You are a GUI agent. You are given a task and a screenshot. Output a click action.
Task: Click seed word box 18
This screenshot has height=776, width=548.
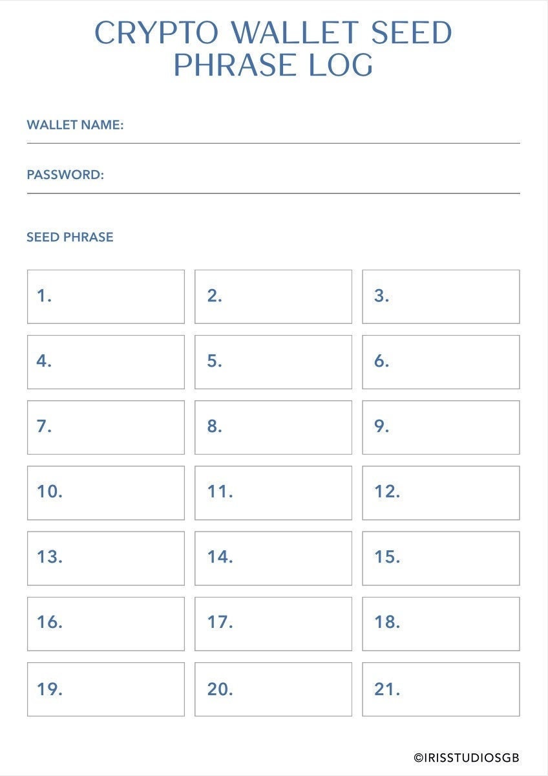(441, 624)
